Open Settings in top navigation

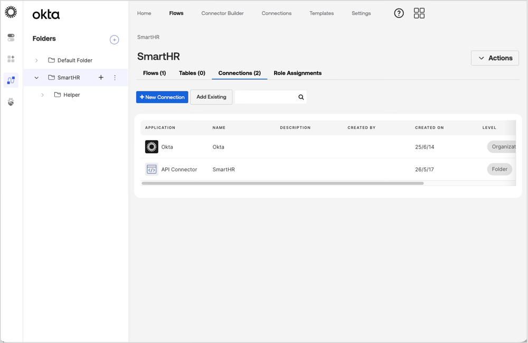tap(361, 13)
